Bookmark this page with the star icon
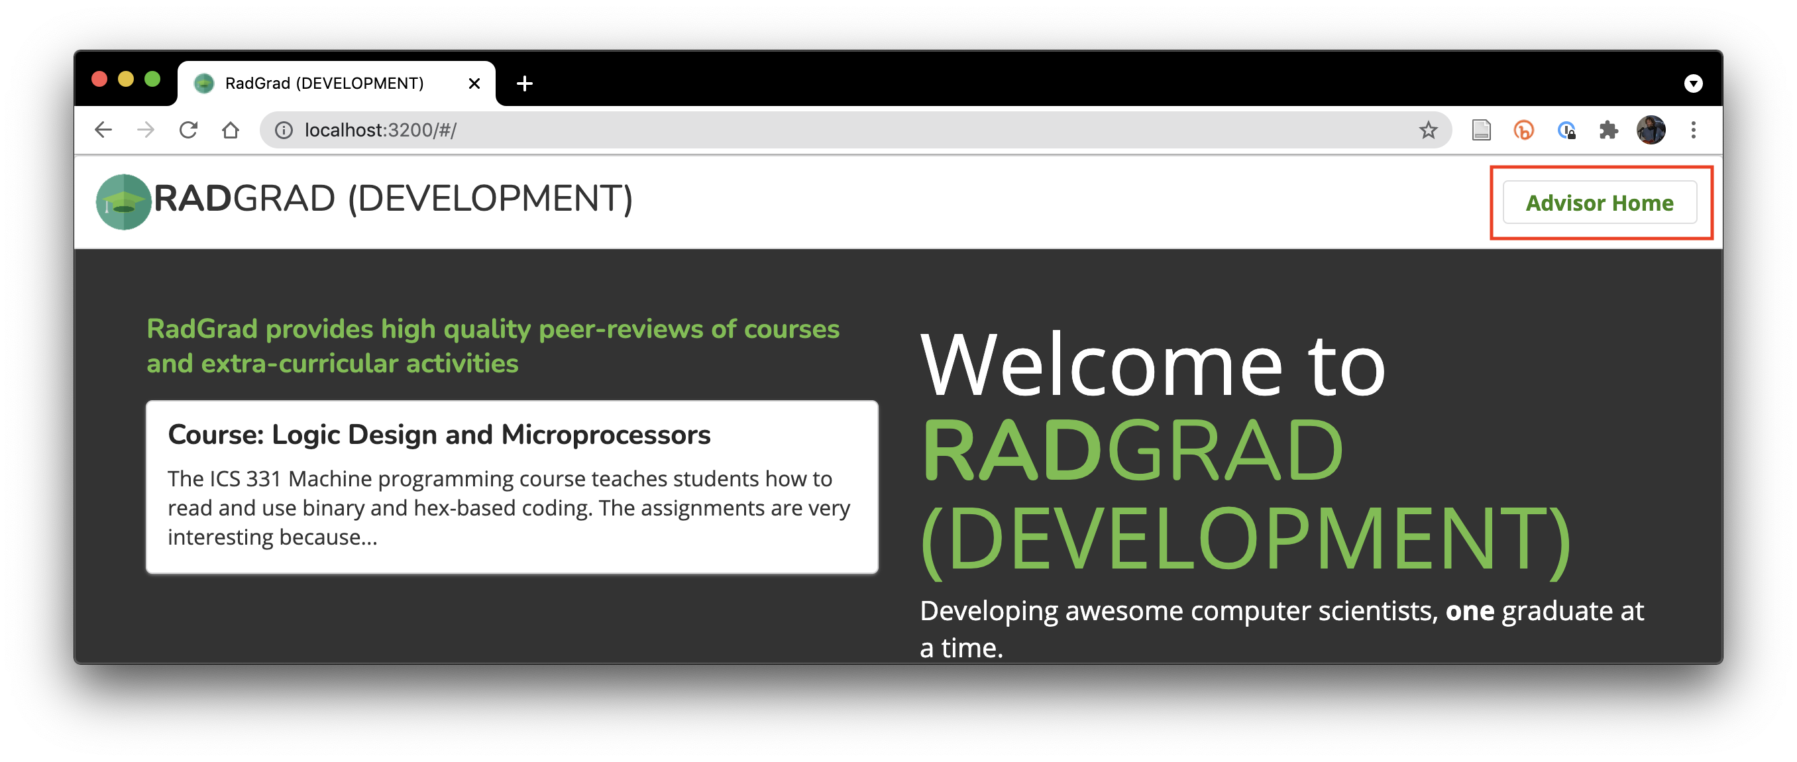 click(x=1428, y=130)
